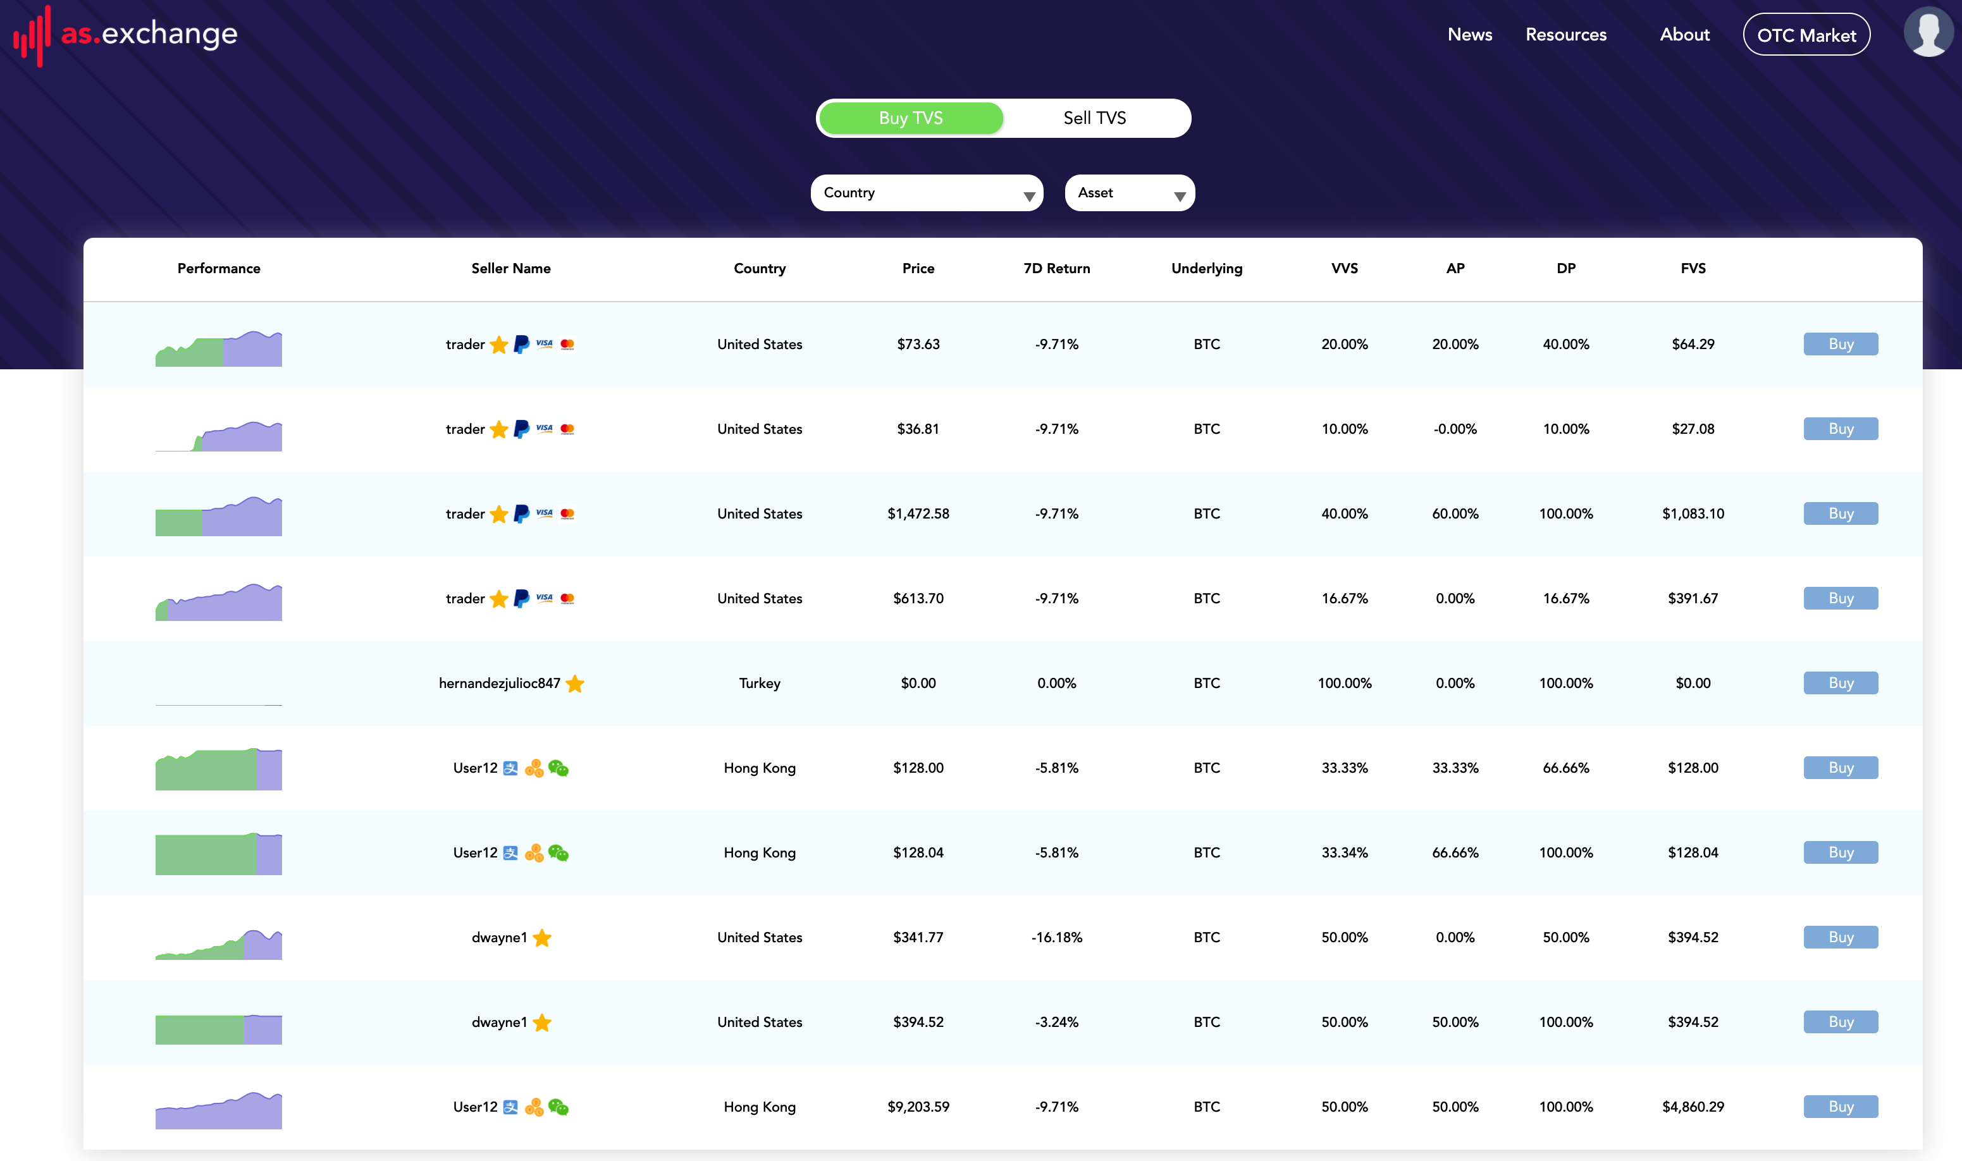Click Alipay icon in $9,203.59 User12 row
The height and width of the screenshot is (1161, 1962).
(x=510, y=1107)
